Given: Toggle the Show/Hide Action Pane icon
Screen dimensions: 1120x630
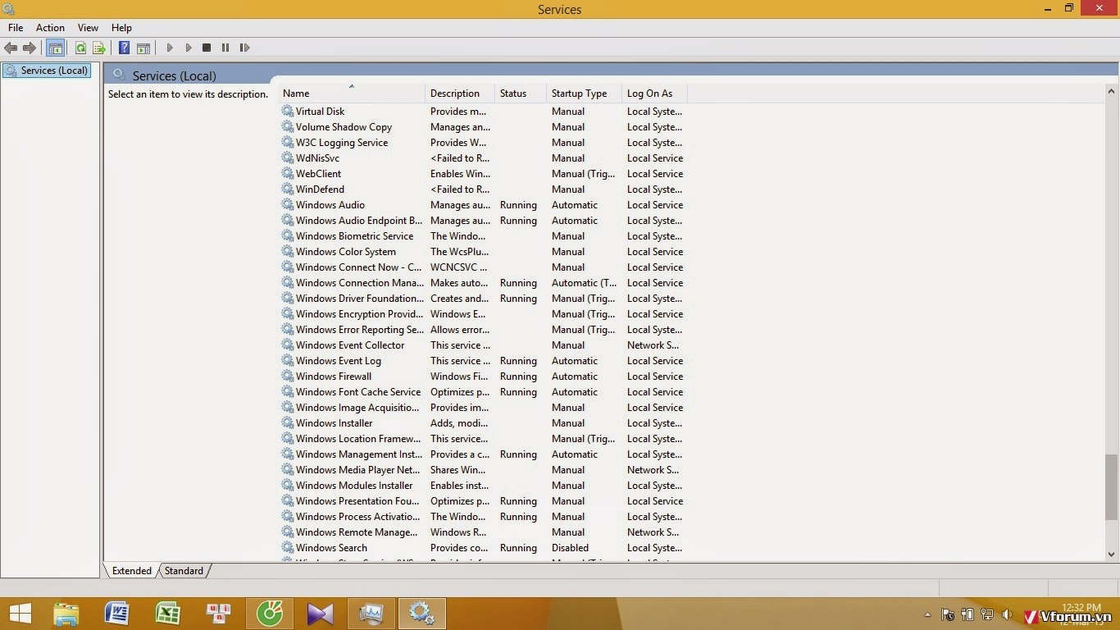Looking at the screenshot, I should click(x=143, y=48).
